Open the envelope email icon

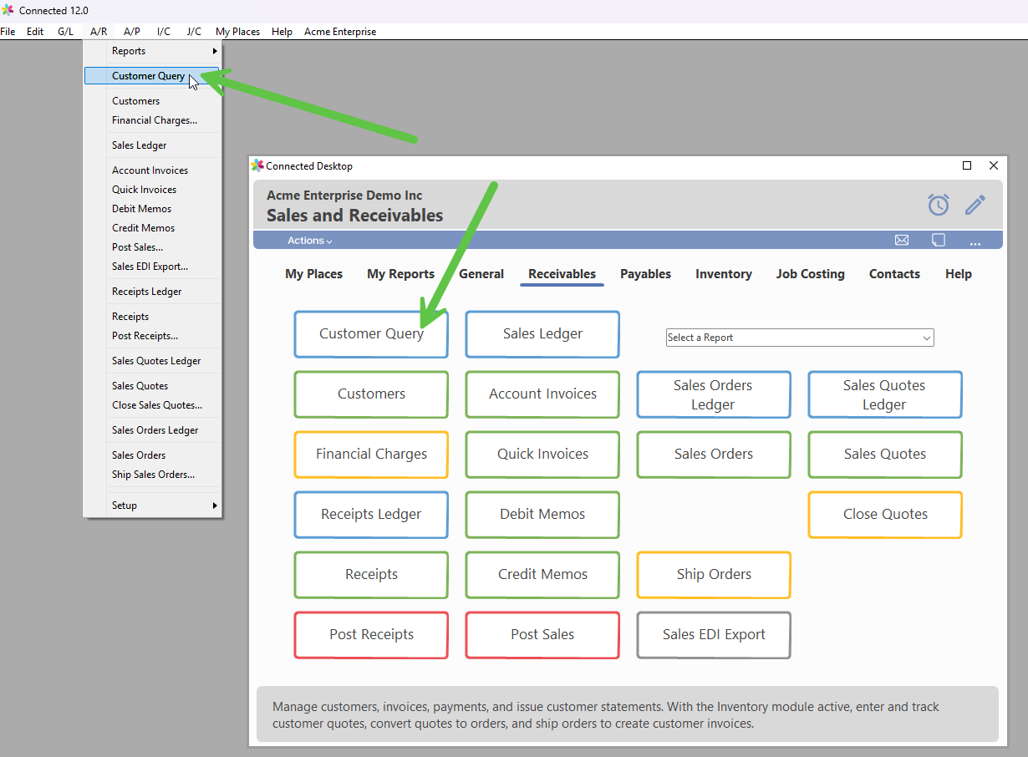pos(902,241)
